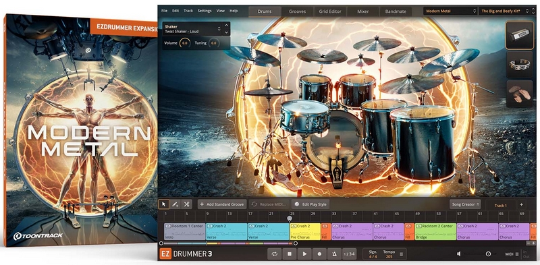
Task: Expand instrument icon on Verse block at bar 9
Action: [x=210, y=226]
